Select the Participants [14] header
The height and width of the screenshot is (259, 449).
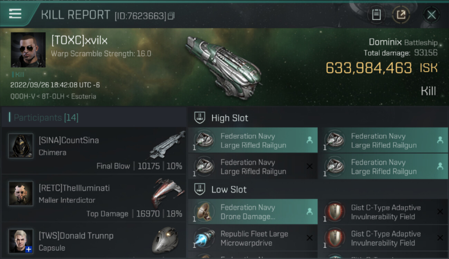pyautogui.click(x=46, y=118)
